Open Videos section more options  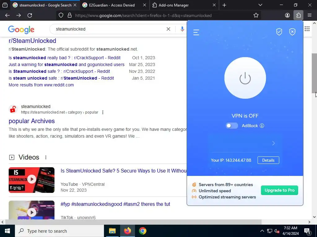click(x=46, y=157)
